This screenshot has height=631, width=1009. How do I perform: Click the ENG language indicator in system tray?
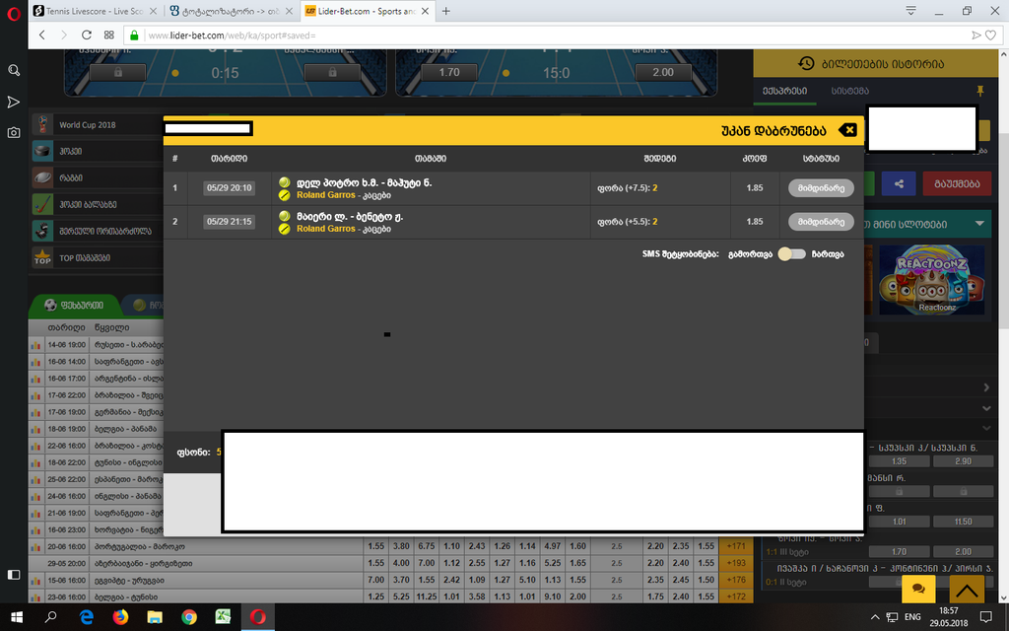[x=912, y=617]
